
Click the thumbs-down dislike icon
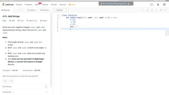pos(19,21)
